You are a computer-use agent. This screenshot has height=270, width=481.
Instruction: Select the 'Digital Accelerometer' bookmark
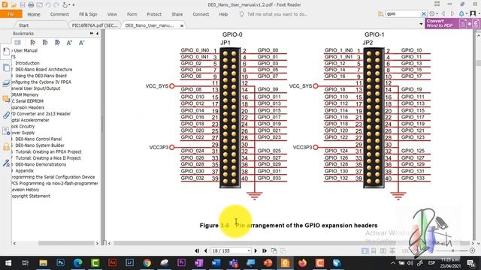click(x=30, y=120)
